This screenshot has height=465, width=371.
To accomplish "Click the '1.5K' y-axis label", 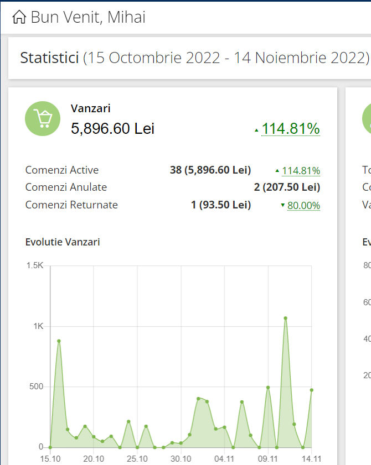I will click(x=35, y=265).
